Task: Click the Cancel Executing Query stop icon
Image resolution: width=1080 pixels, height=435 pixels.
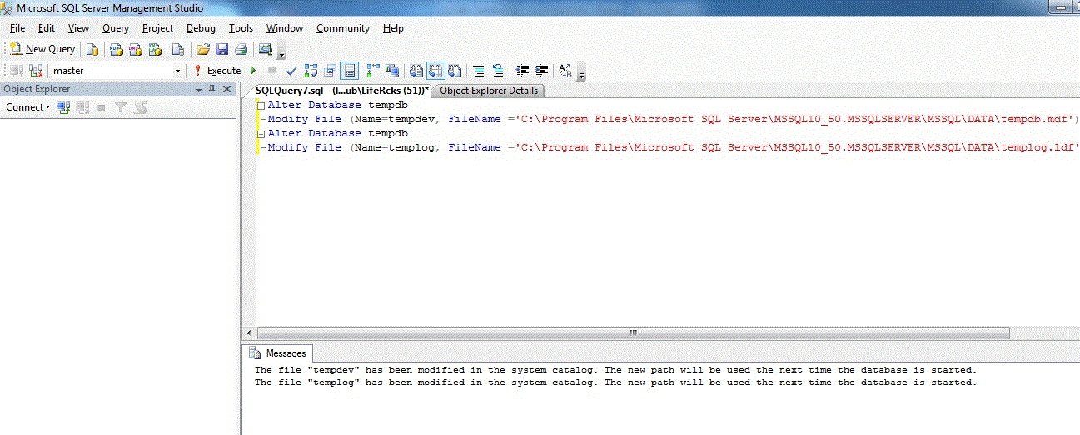Action: (271, 71)
